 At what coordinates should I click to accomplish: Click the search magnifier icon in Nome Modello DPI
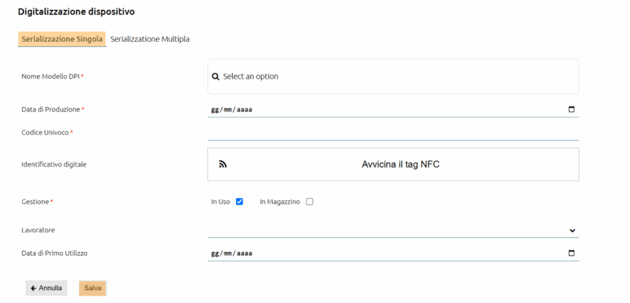[x=215, y=76]
